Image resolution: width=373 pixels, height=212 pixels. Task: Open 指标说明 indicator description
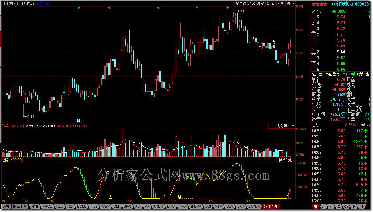tap(285, 160)
